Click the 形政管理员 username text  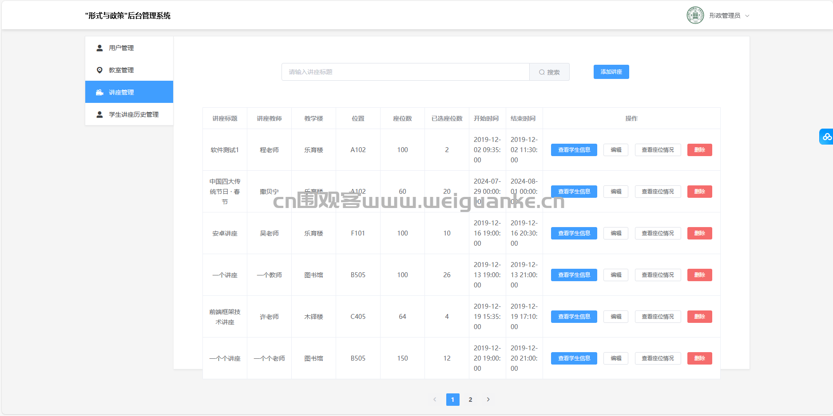[x=725, y=16]
